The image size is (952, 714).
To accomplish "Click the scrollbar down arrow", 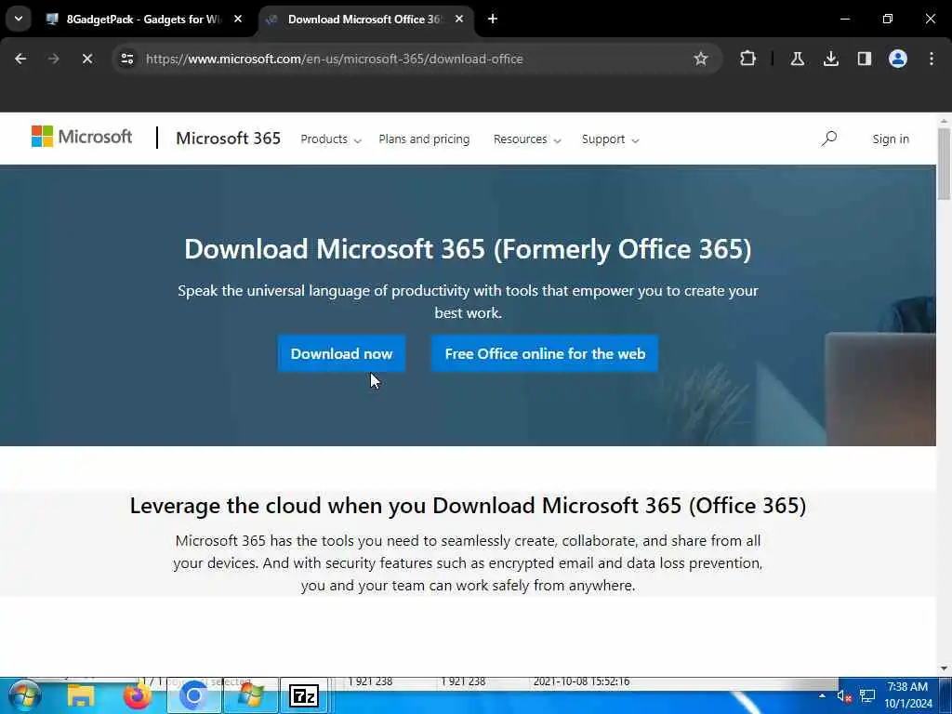I will (x=944, y=668).
